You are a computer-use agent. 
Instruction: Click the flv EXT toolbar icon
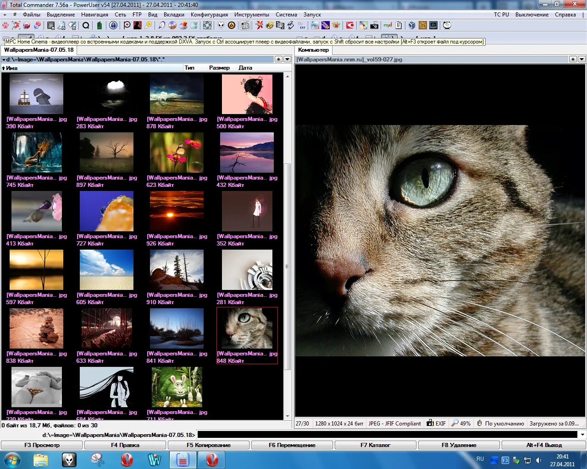[x=301, y=25]
